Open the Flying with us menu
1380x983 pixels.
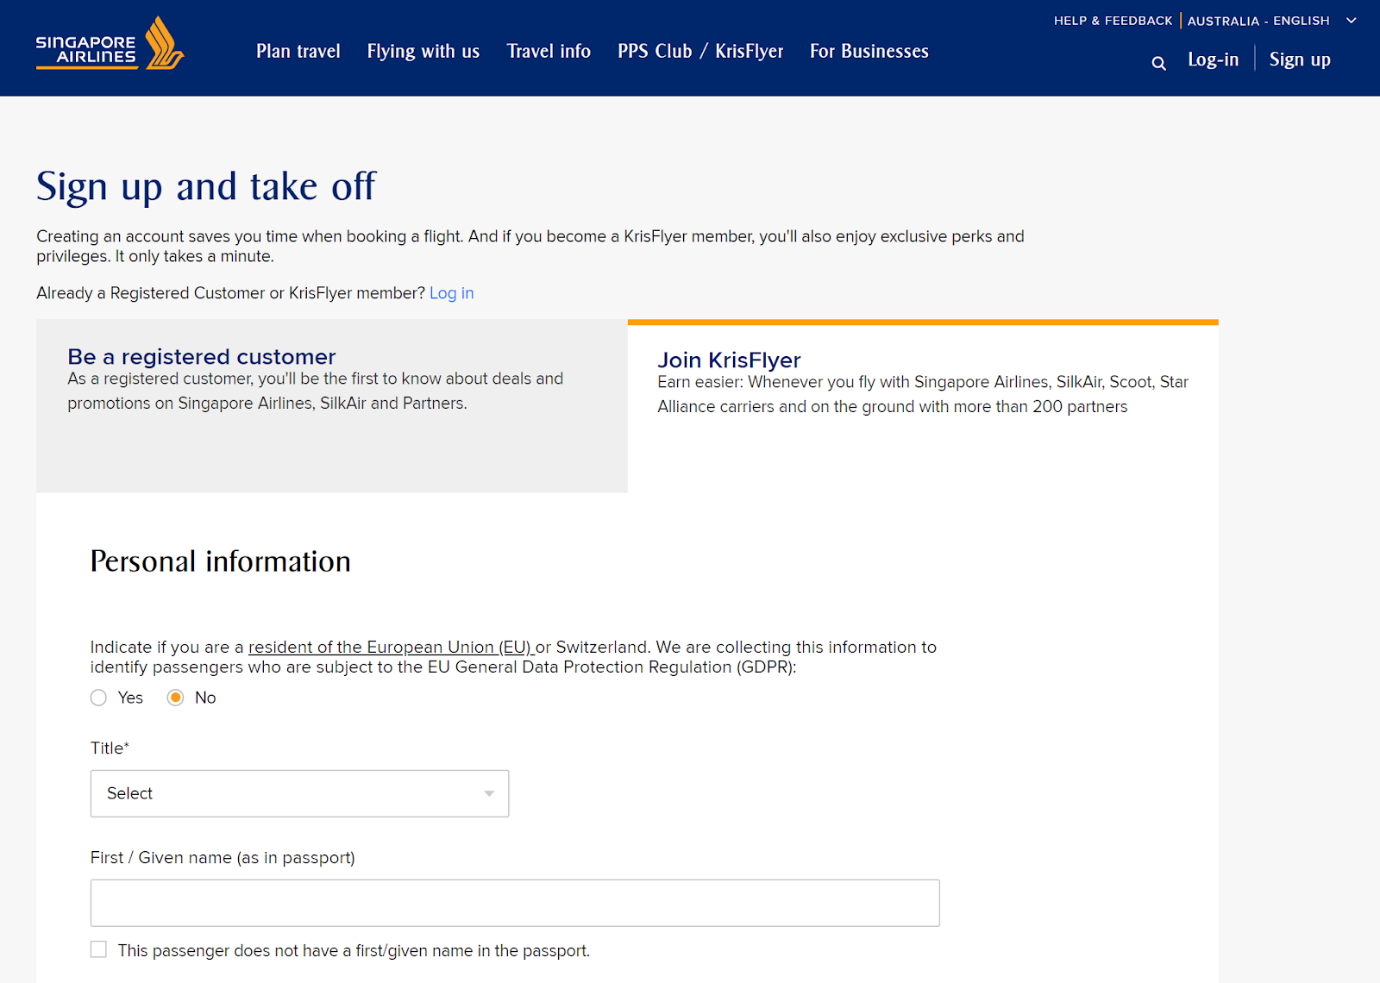pyautogui.click(x=423, y=52)
